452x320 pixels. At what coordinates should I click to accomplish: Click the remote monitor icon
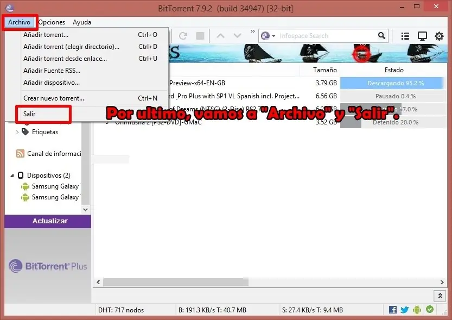tap(422, 36)
